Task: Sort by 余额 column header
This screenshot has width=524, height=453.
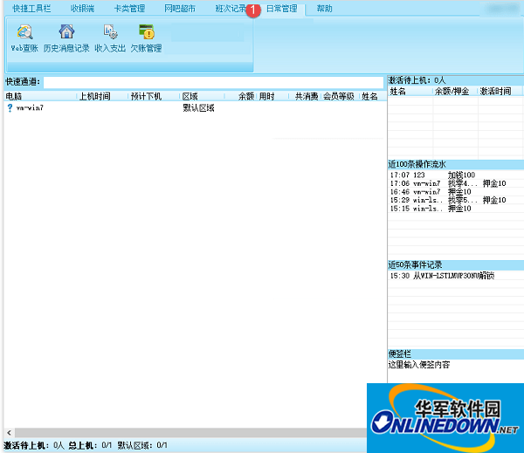Action: (241, 96)
